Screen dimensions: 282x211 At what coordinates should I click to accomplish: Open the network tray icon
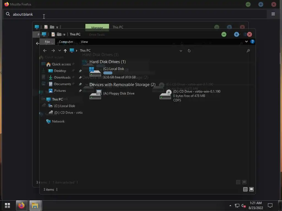(x=237, y=206)
